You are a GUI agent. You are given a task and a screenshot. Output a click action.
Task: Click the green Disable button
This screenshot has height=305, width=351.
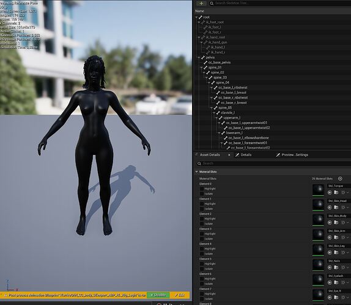158,295
